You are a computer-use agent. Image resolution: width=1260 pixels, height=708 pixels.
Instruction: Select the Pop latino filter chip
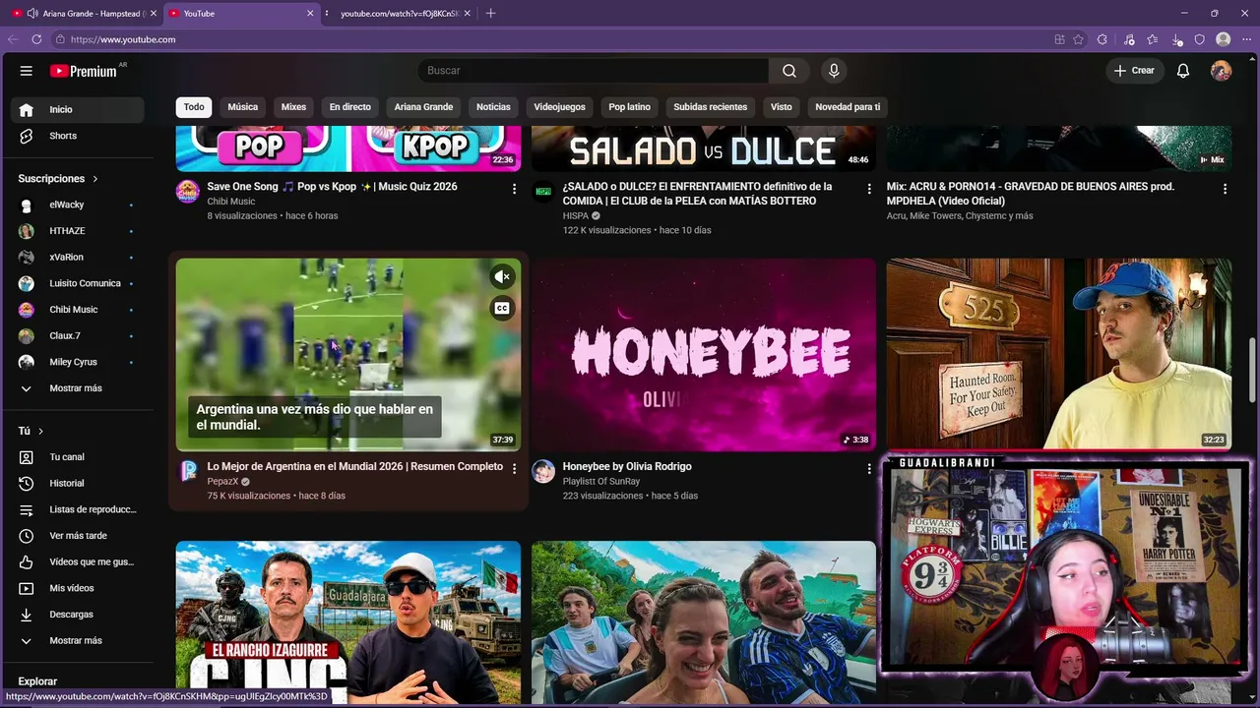(629, 107)
